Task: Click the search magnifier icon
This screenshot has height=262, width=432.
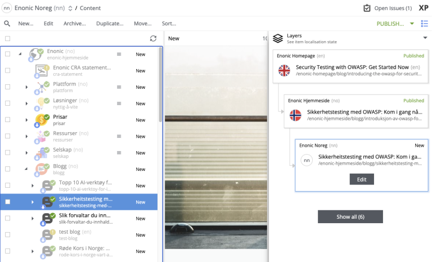Action: pyautogui.click(x=7, y=24)
